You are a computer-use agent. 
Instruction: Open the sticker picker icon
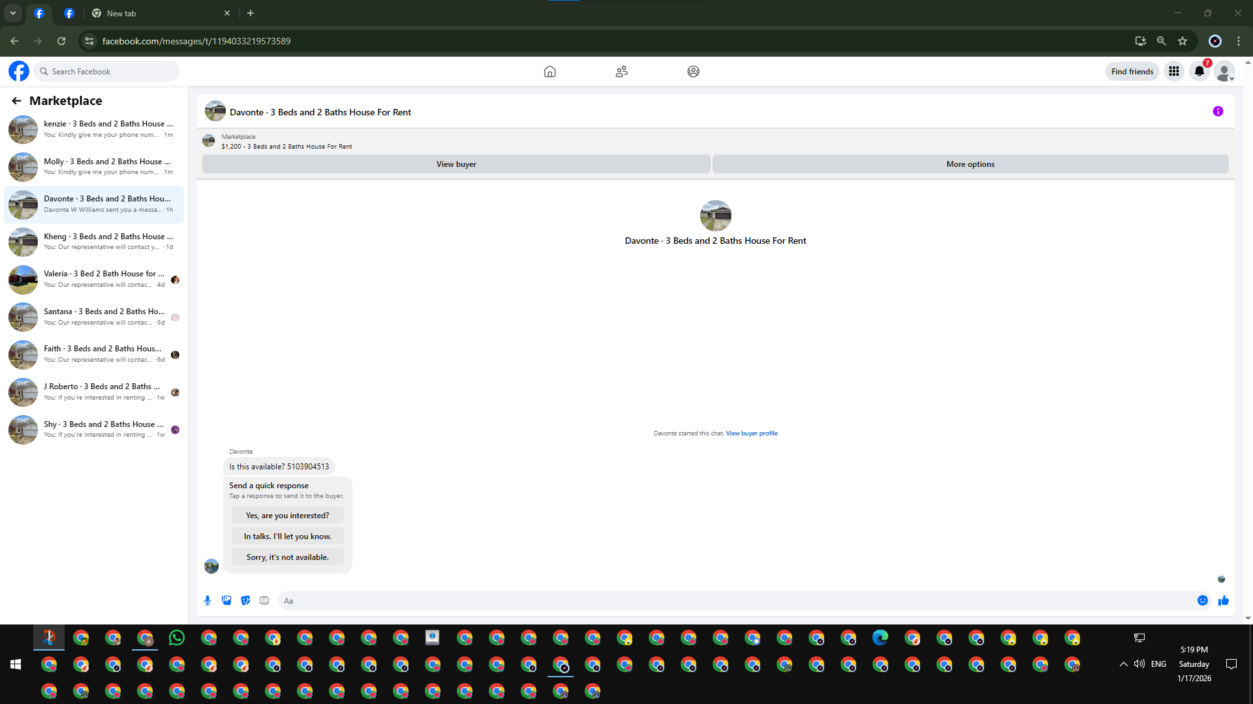pyautogui.click(x=245, y=600)
